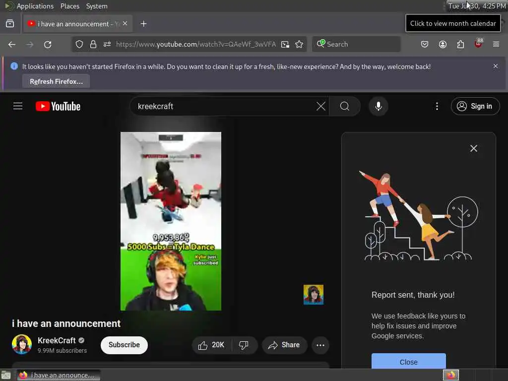Viewport: 508px width, 381px height.
Task: Reload the current page
Action: pos(48,44)
